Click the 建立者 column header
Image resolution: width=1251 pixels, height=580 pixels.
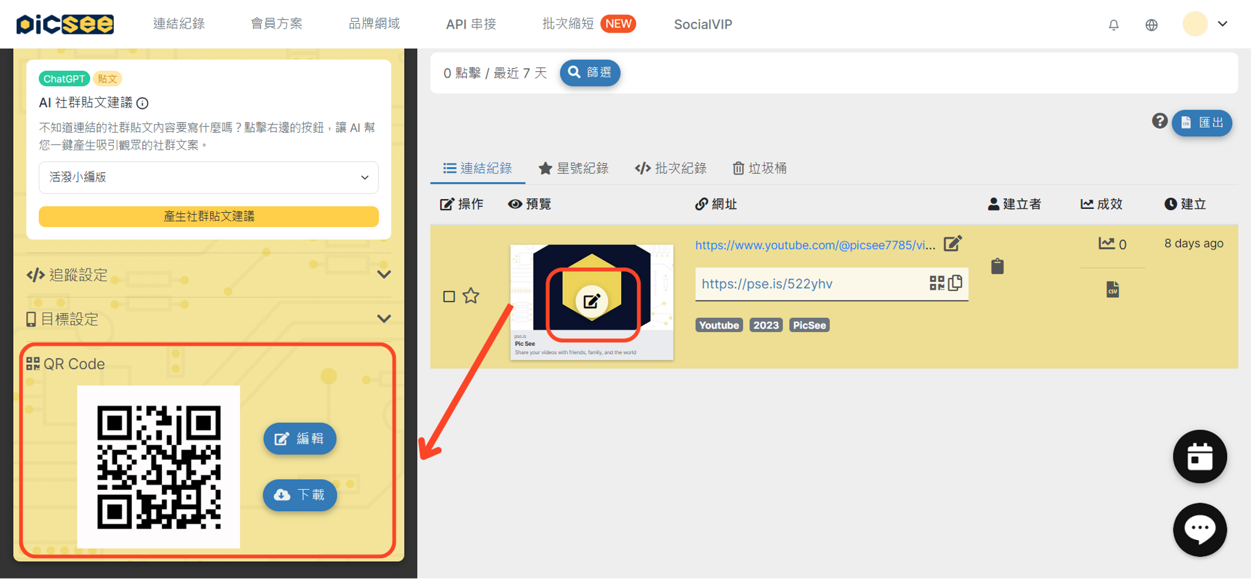tap(1015, 204)
